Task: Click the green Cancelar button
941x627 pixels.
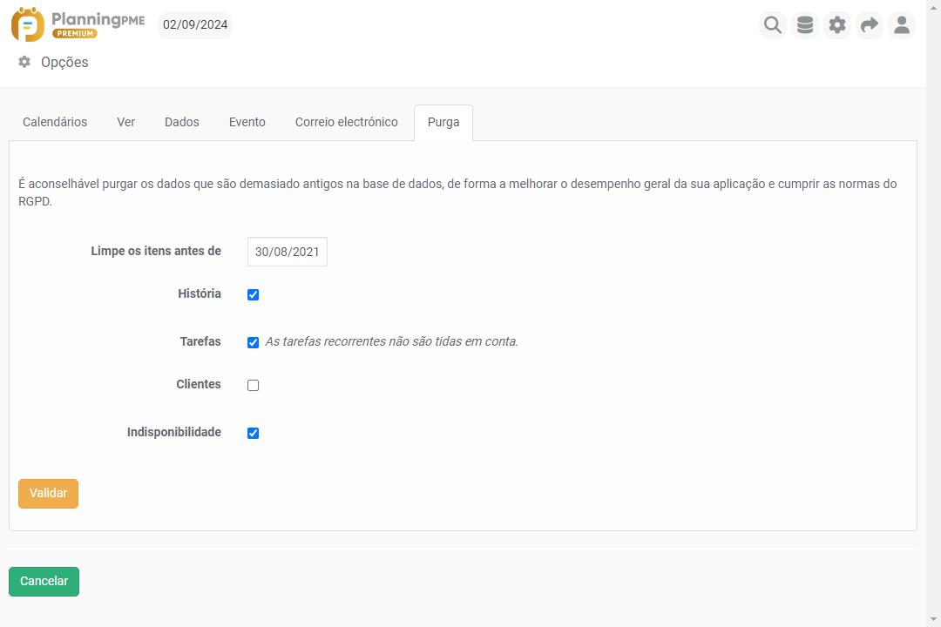Action: coord(44,582)
